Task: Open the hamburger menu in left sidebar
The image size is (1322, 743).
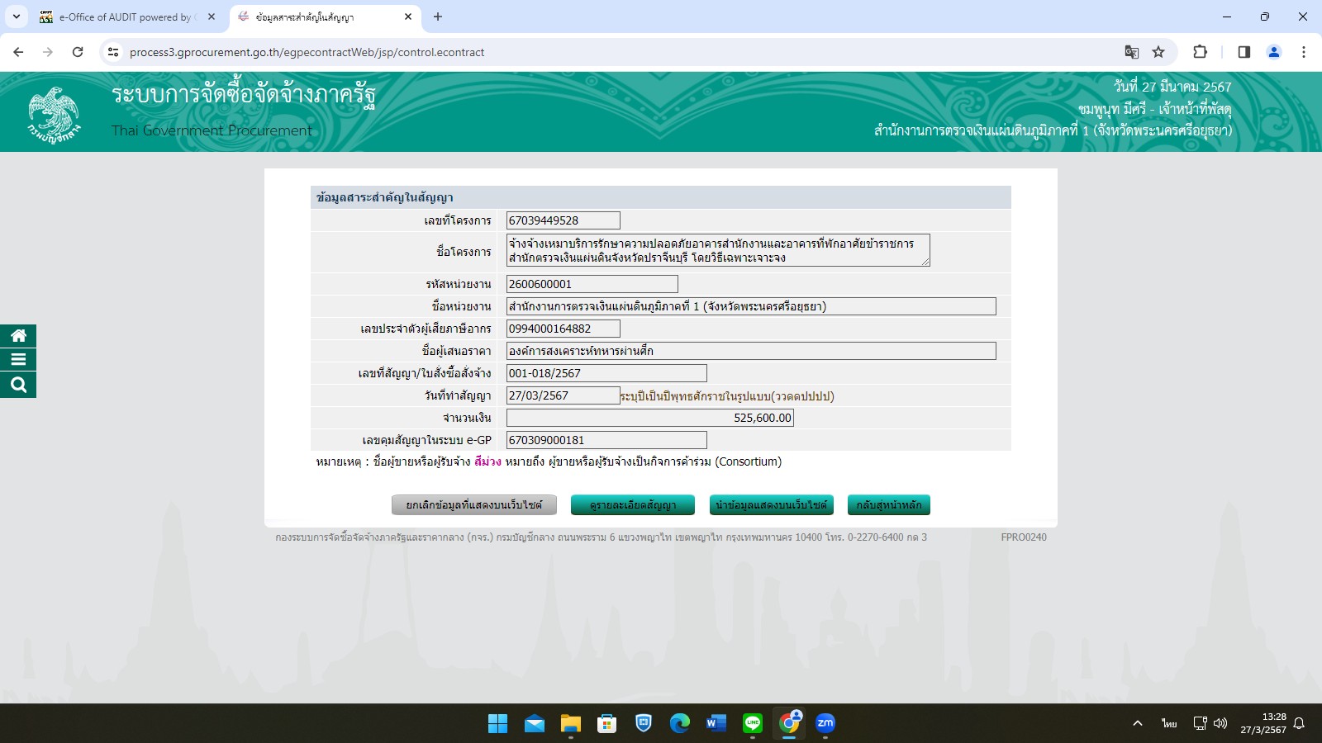Action: tap(18, 360)
